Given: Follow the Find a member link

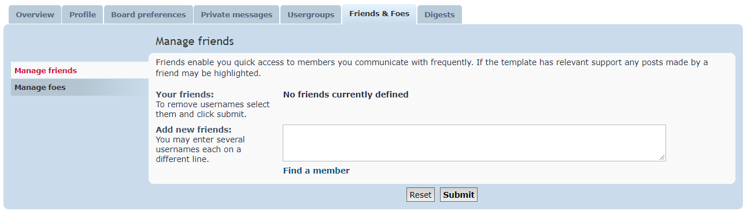Looking at the screenshot, I should click(316, 171).
